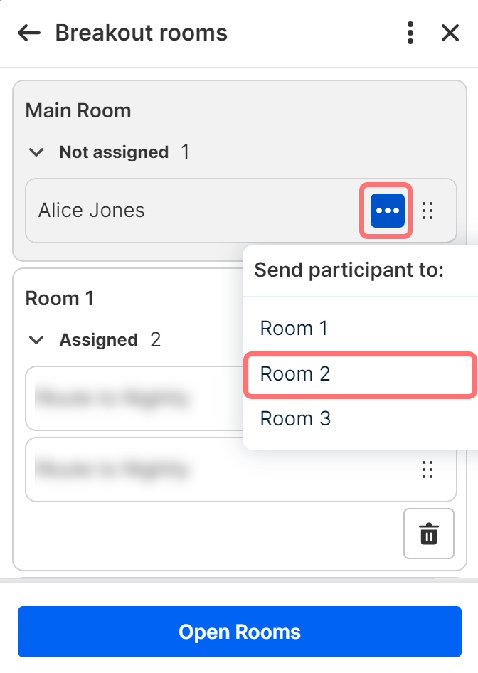The height and width of the screenshot is (673, 478).
Task: Click the Breakout rooms panel title
Action: (x=142, y=33)
